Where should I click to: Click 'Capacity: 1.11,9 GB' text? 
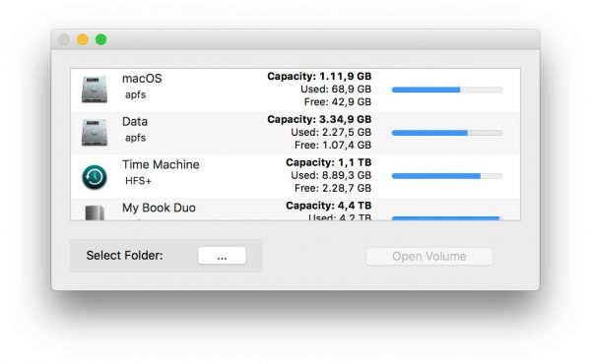click(x=319, y=77)
